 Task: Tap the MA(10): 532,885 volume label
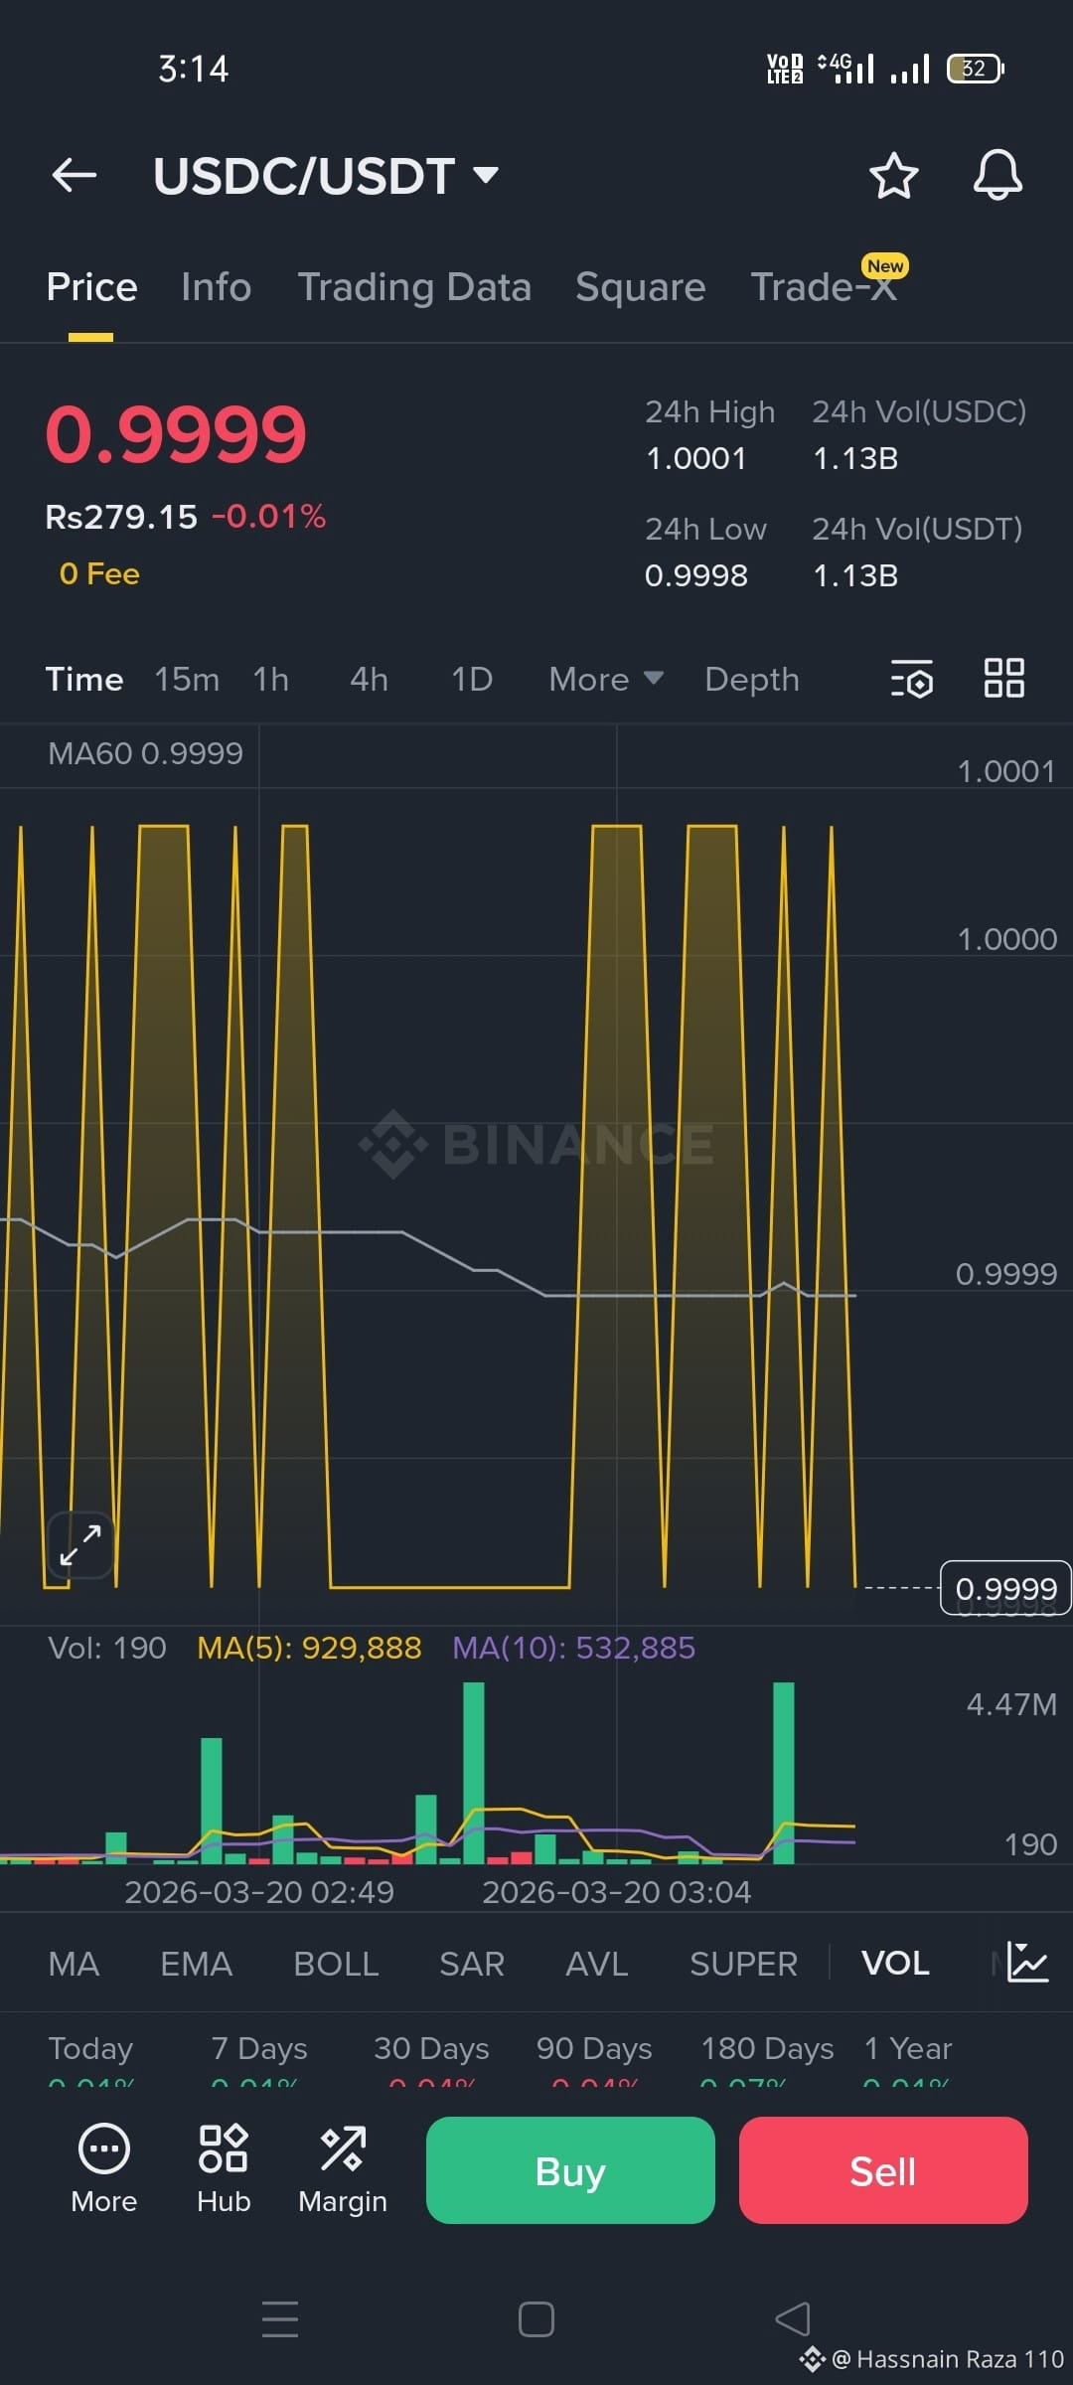click(573, 1648)
